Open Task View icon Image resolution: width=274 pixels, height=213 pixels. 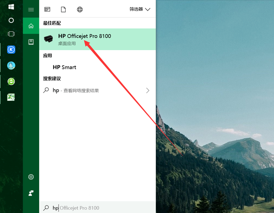coord(11,34)
